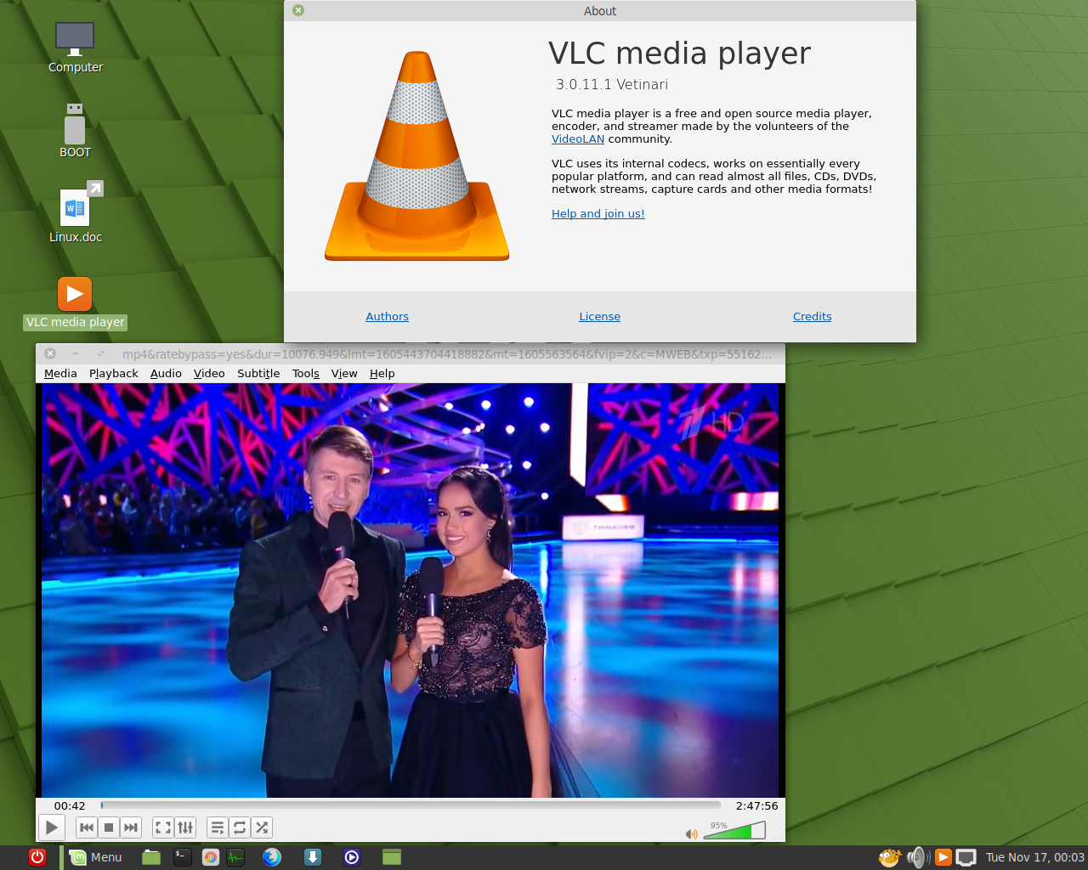
Task: Open the VideoLAN community link
Action: click(x=578, y=139)
